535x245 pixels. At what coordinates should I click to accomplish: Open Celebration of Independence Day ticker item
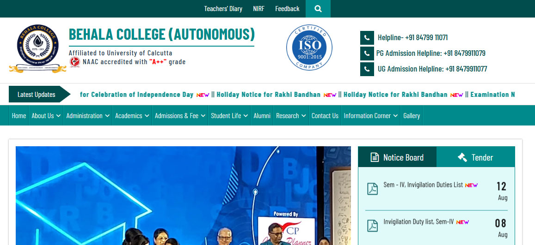click(x=137, y=95)
